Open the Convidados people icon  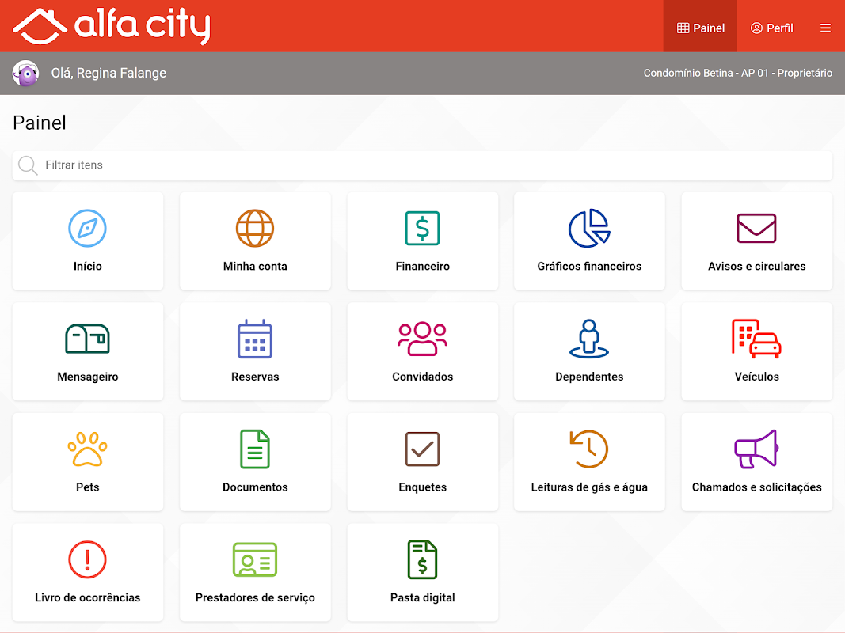[423, 339]
